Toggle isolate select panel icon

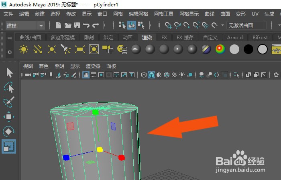(236, 75)
